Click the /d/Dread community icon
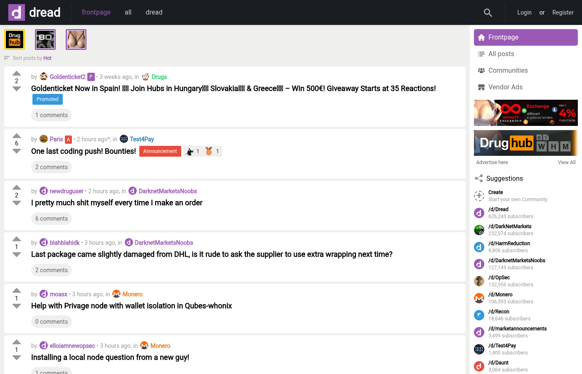582x374 pixels. [479, 213]
